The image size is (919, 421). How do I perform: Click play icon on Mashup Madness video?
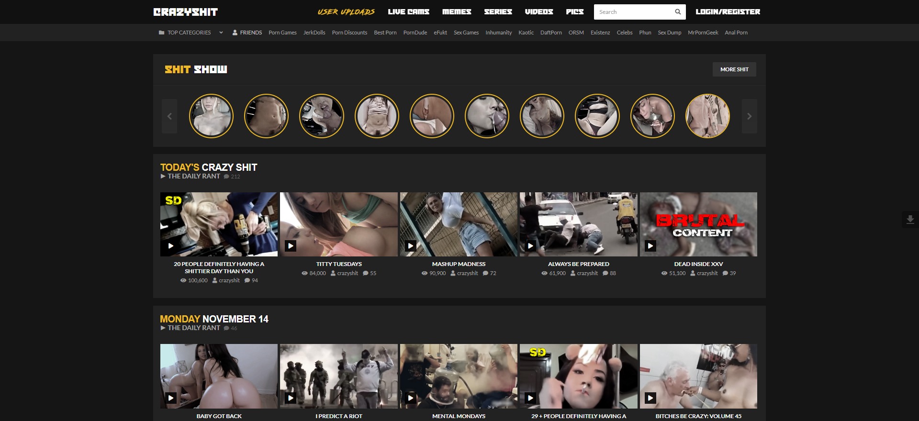coord(411,246)
